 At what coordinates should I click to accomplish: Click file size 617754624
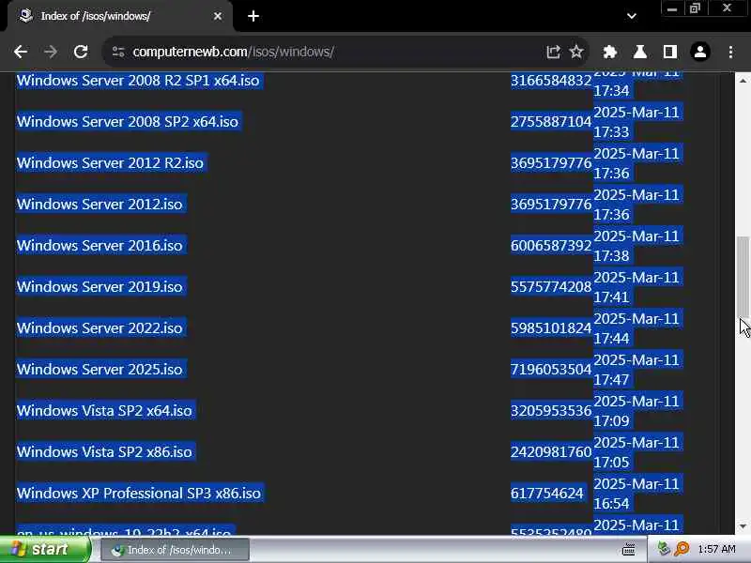click(x=547, y=494)
